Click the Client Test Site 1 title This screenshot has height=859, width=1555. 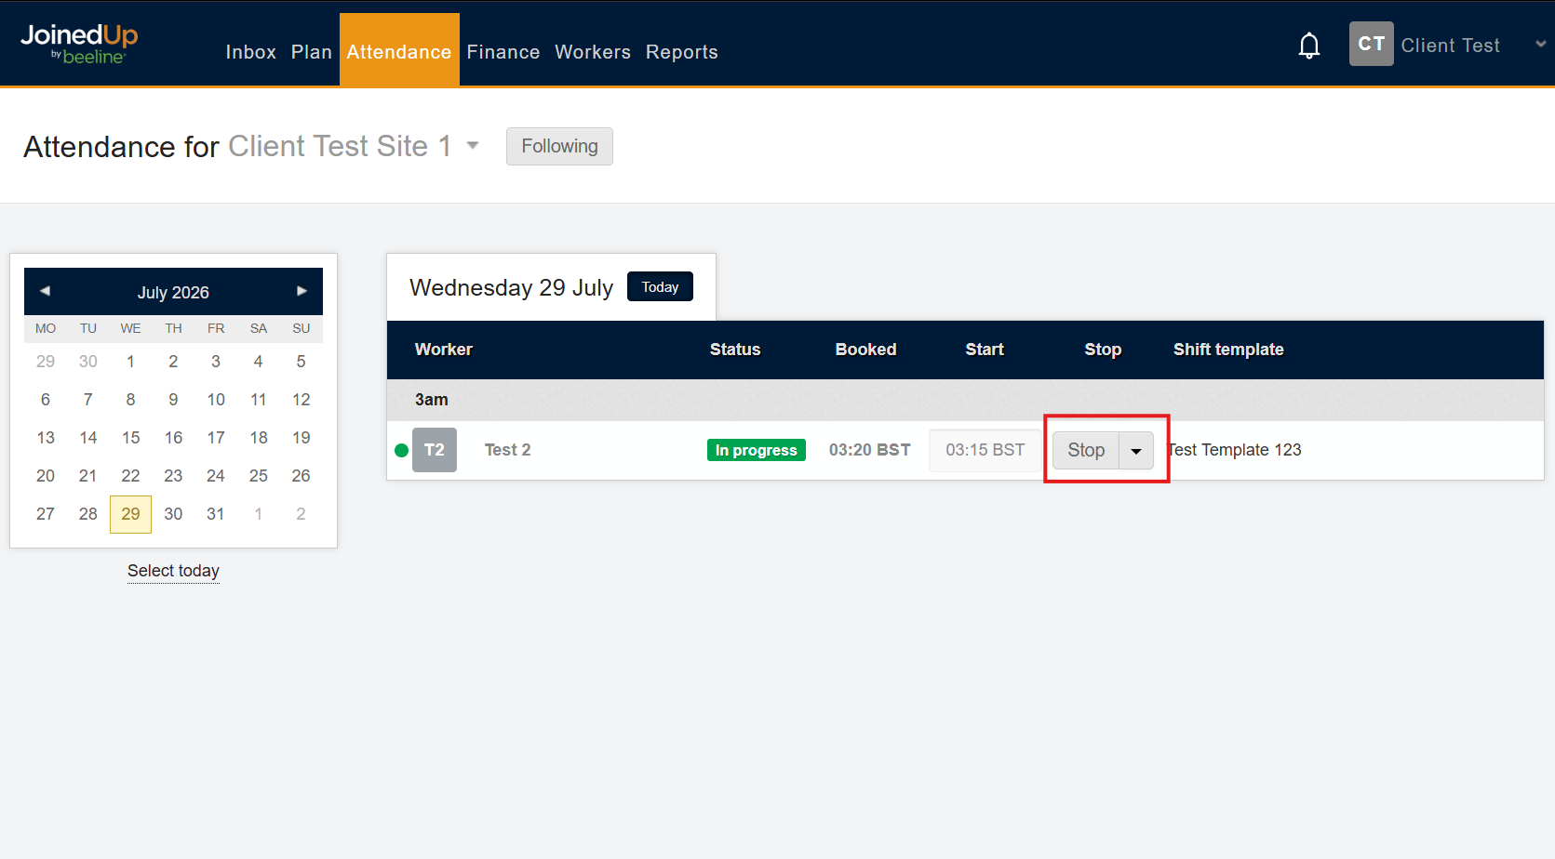[x=340, y=146]
